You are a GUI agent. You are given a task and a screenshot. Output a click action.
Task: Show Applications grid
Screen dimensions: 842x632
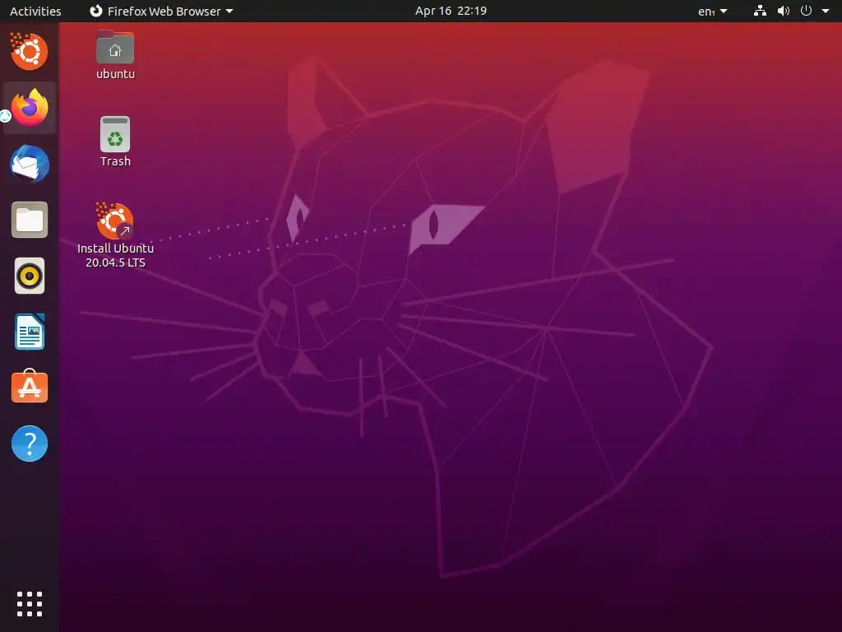(30, 604)
